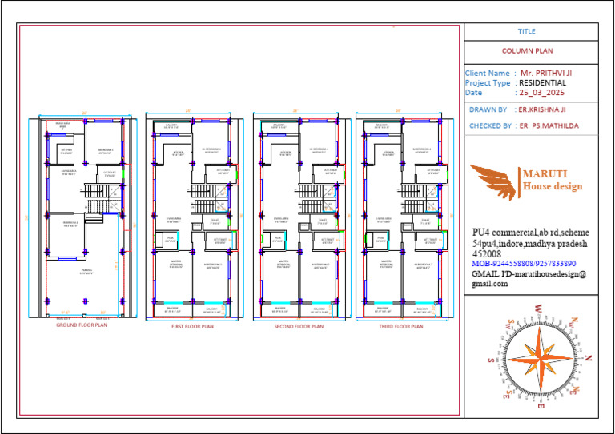Viewport: 615px width, 434px height.
Task: Click the SECOND FLOOR PLAN caption
Action: [299, 326]
